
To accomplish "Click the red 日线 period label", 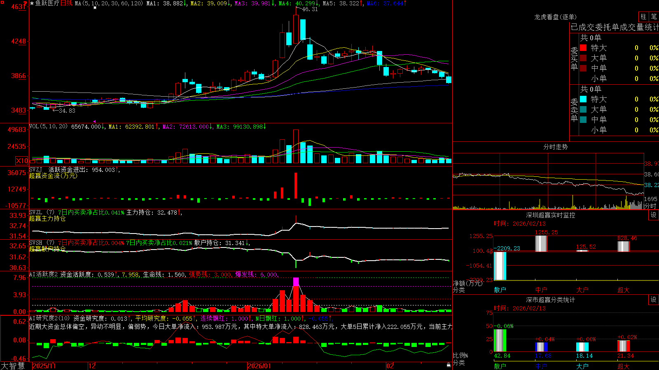I will click(x=66, y=3).
